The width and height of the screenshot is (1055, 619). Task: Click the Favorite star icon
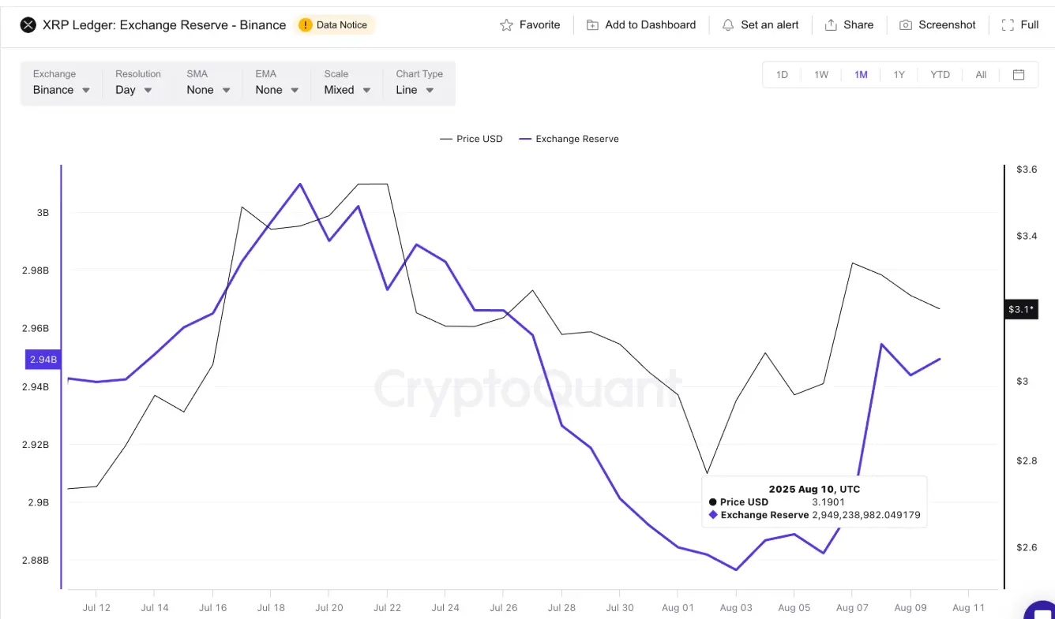(506, 25)
